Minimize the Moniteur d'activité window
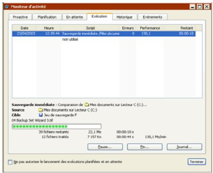213x173 pixels. [x=193, y=7]
